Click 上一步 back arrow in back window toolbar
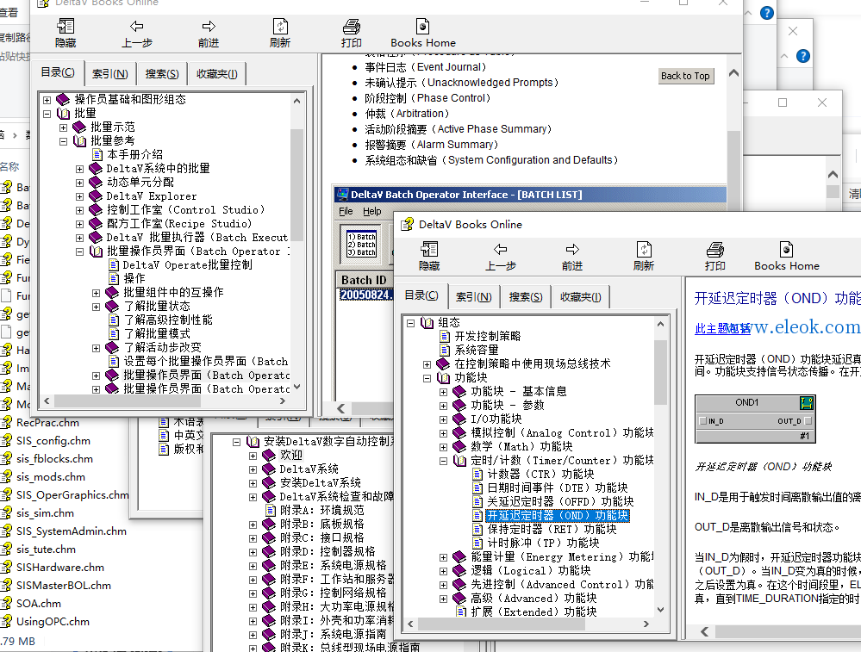This screenshot has width=861, height=652. (137, 27)
